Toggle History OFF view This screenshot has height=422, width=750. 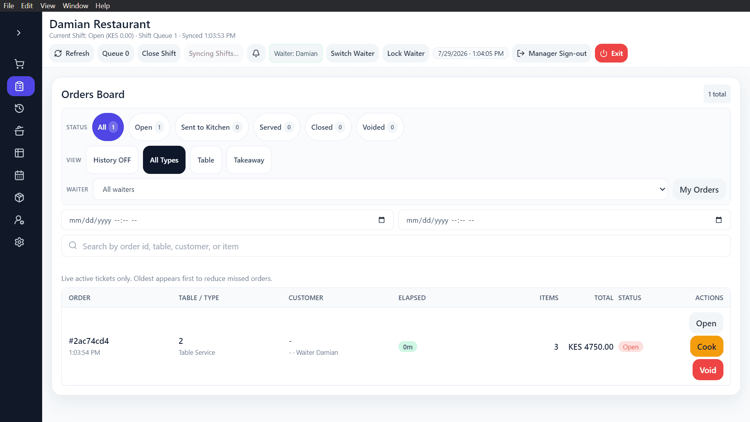pos(112,160)
